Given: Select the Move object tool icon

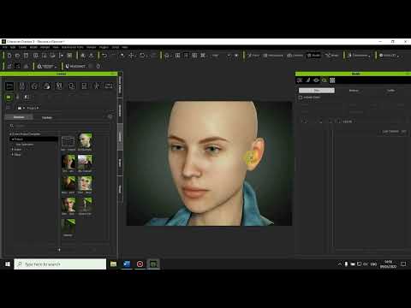Looking at the screenshot, I should 131,56.
